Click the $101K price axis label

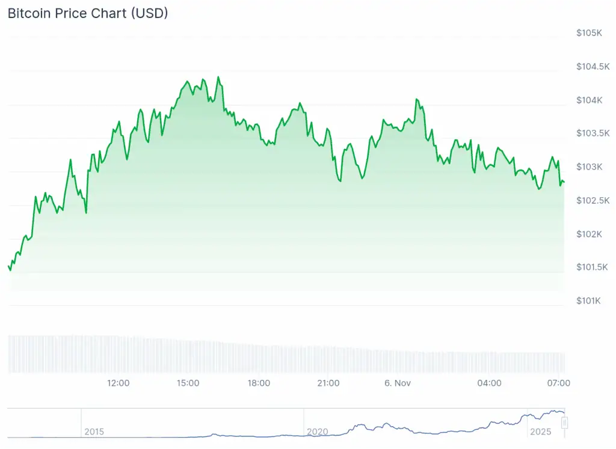coord(589,301)
